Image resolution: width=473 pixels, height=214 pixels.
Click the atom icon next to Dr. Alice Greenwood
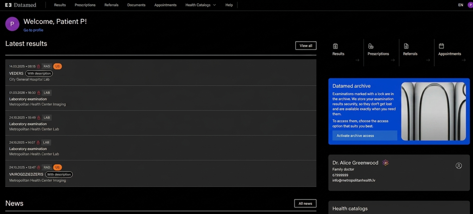385,163
